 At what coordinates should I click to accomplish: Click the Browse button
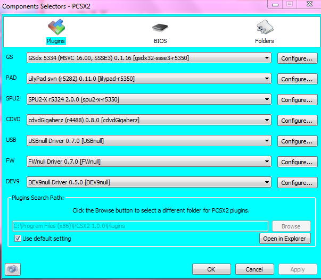pyautogui.click(x=291, y=226)
